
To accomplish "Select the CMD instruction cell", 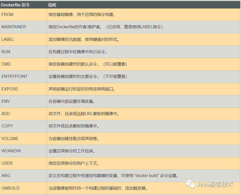I will click(x=23, y=64).
